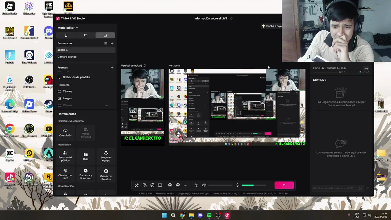Select the horizontal layout icon
Screen dimensions: 391x220
86,35
